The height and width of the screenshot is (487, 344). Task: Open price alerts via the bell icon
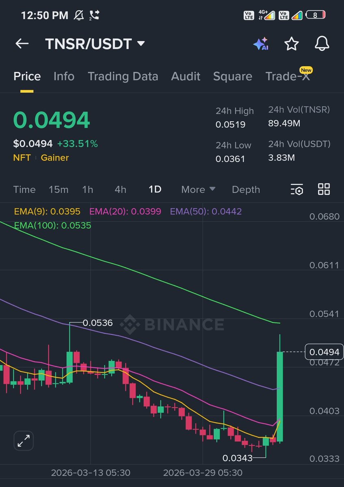(x=322, y=44)
